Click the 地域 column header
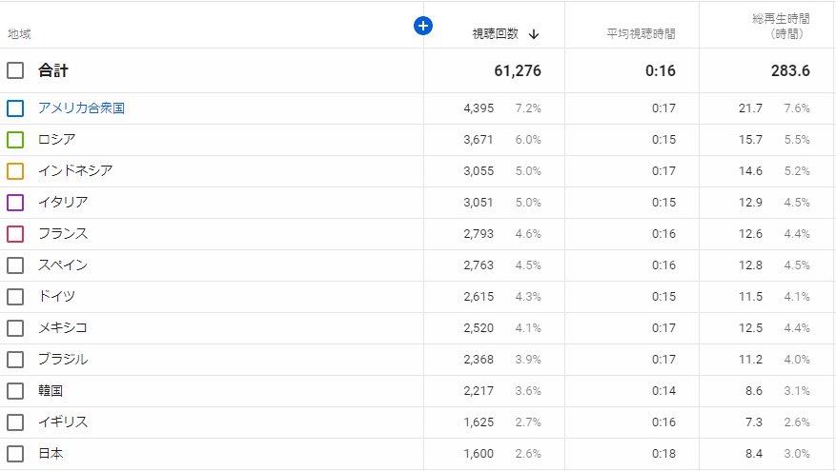This screenshot has height=471, width=836. click(x=19, y=34)
